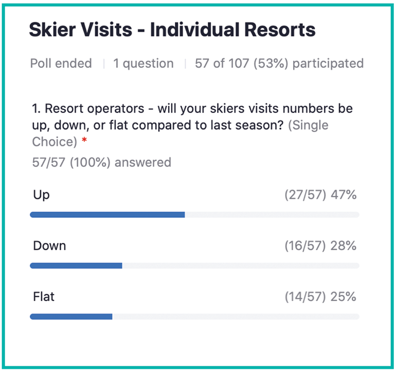
Task: Click the red required asterisk
Action: [x=84, y=140]
